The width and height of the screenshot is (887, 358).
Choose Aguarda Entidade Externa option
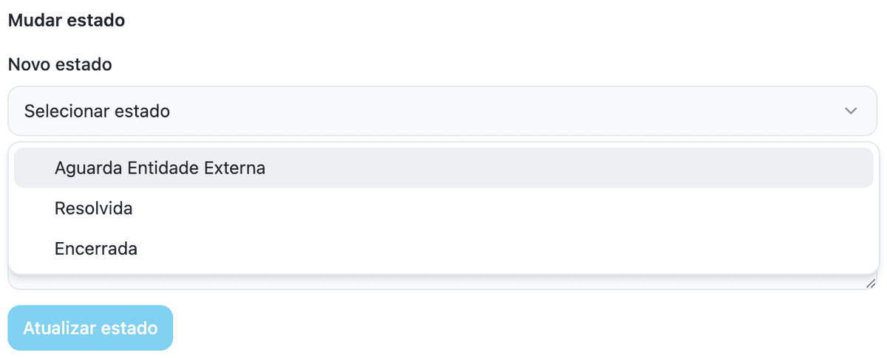(443, 168)
